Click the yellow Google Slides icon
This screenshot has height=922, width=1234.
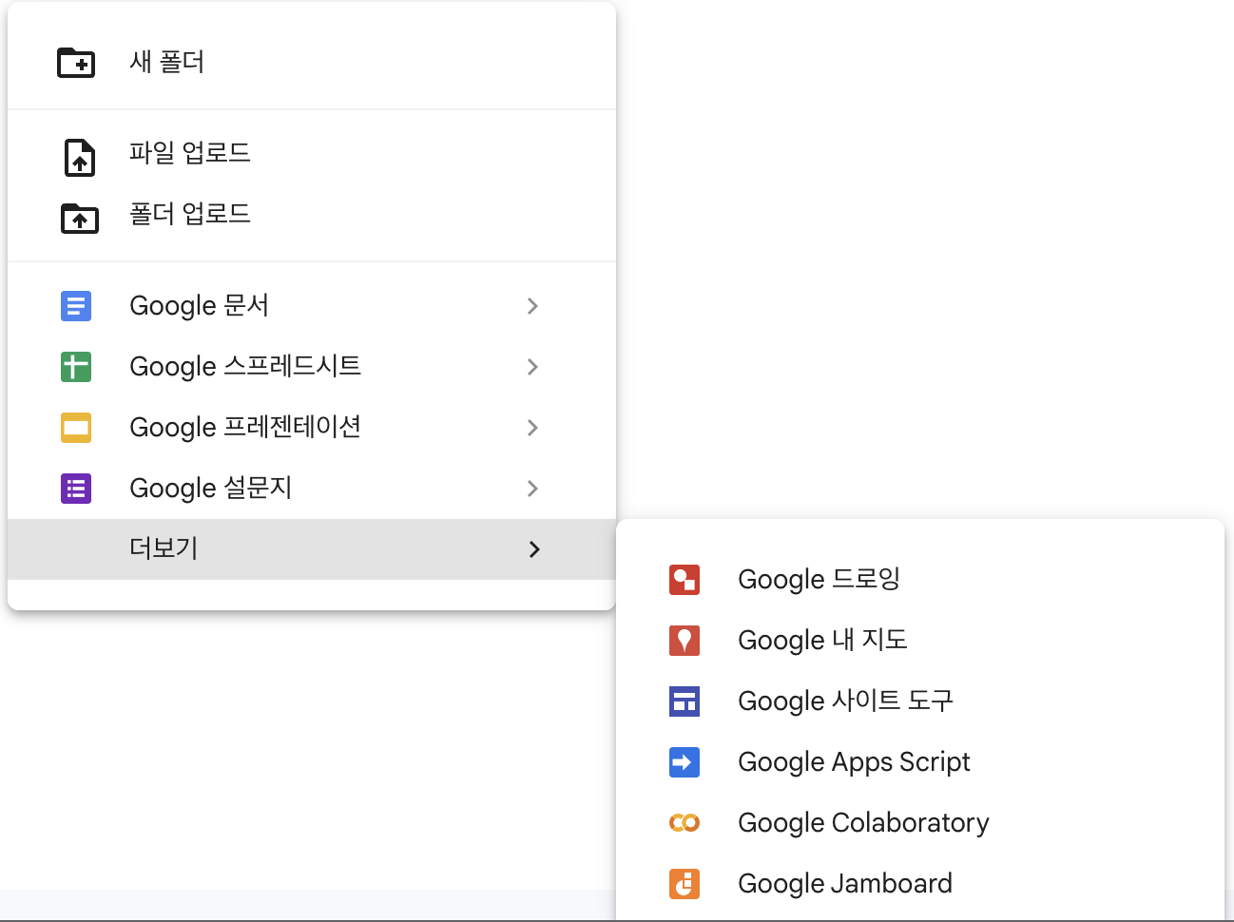(x=76, y=428)
